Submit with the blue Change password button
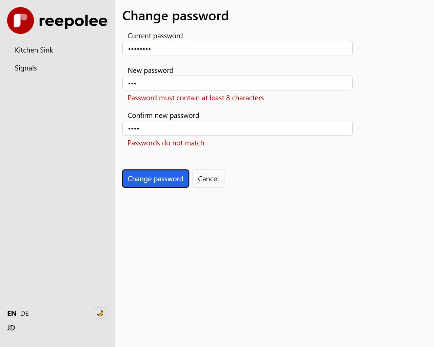This screenshot has height=347, width=434. [x=156, y=179]
